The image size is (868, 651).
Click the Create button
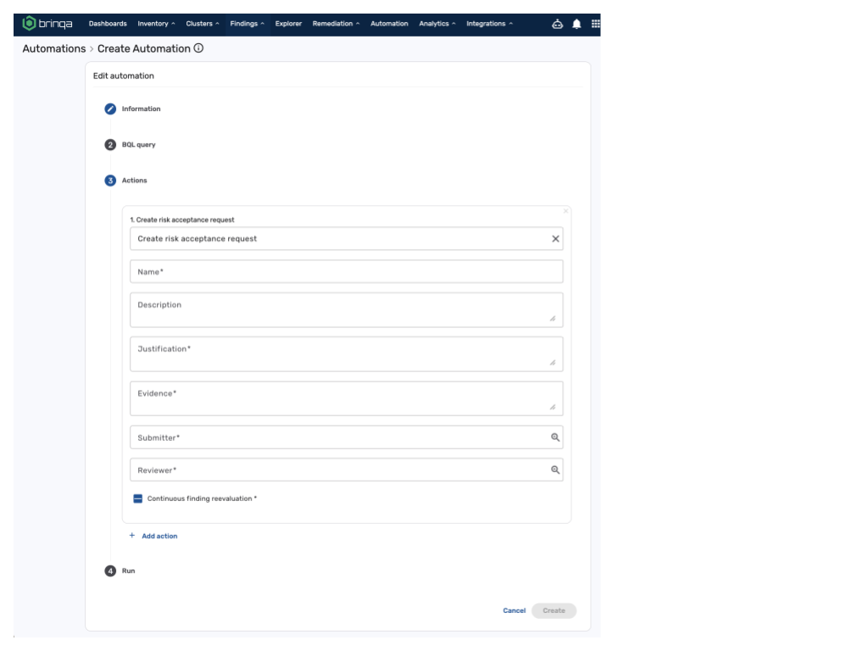[x=554, y=610]
